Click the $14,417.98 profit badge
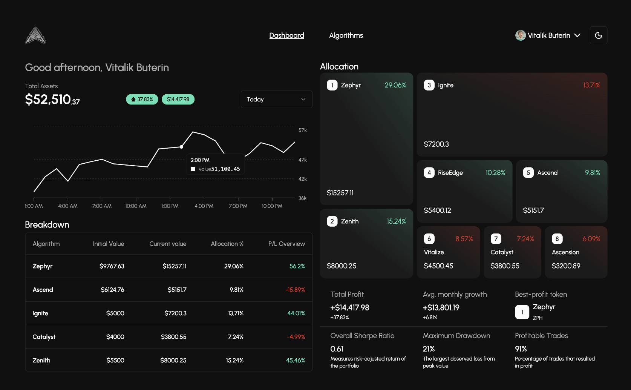Image resolution: width=631 pixels, height=390 pixels. [178, 99]
